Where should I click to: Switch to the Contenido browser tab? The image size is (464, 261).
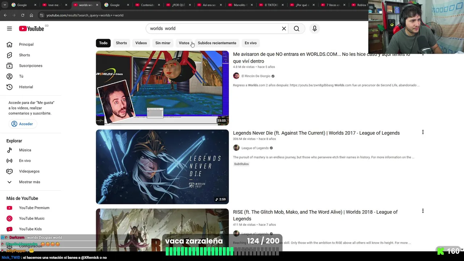coord(148,5)
